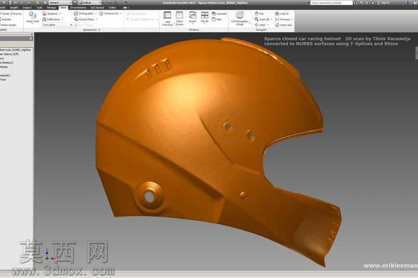Image resolution: width=418 pixels, height=278 pixels.
Task: Click Center of Gravity option
Action: pyautogui.click(x=11, y=14)
